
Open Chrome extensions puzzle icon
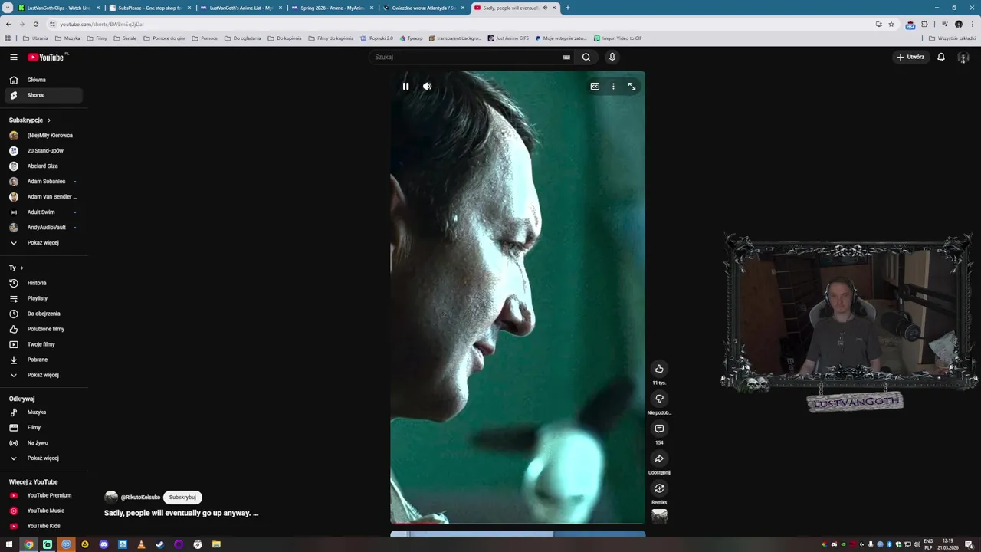click(x=924, y=24)
